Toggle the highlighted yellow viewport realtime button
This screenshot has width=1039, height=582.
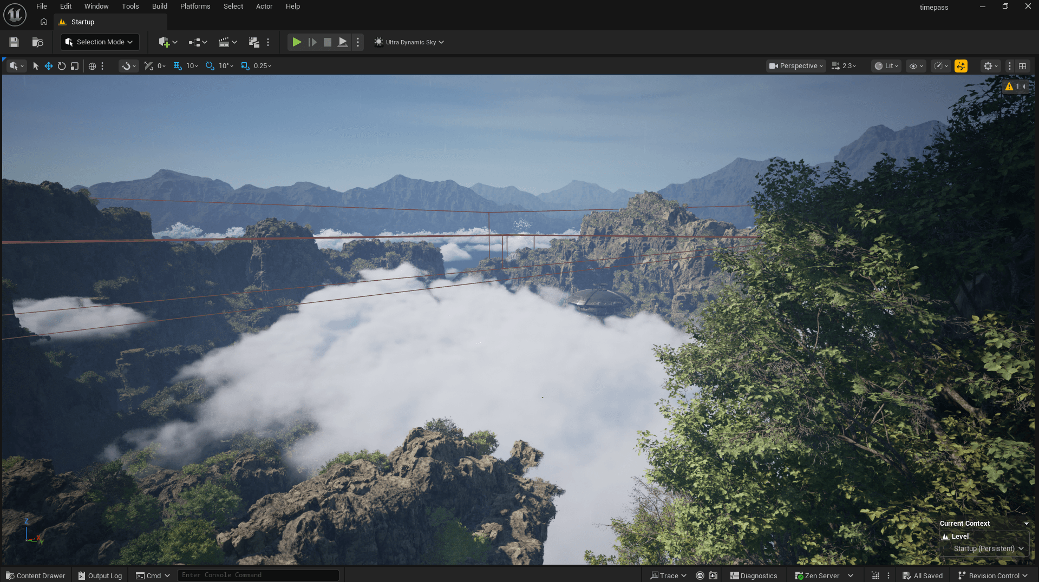click(x=961, y=66)
